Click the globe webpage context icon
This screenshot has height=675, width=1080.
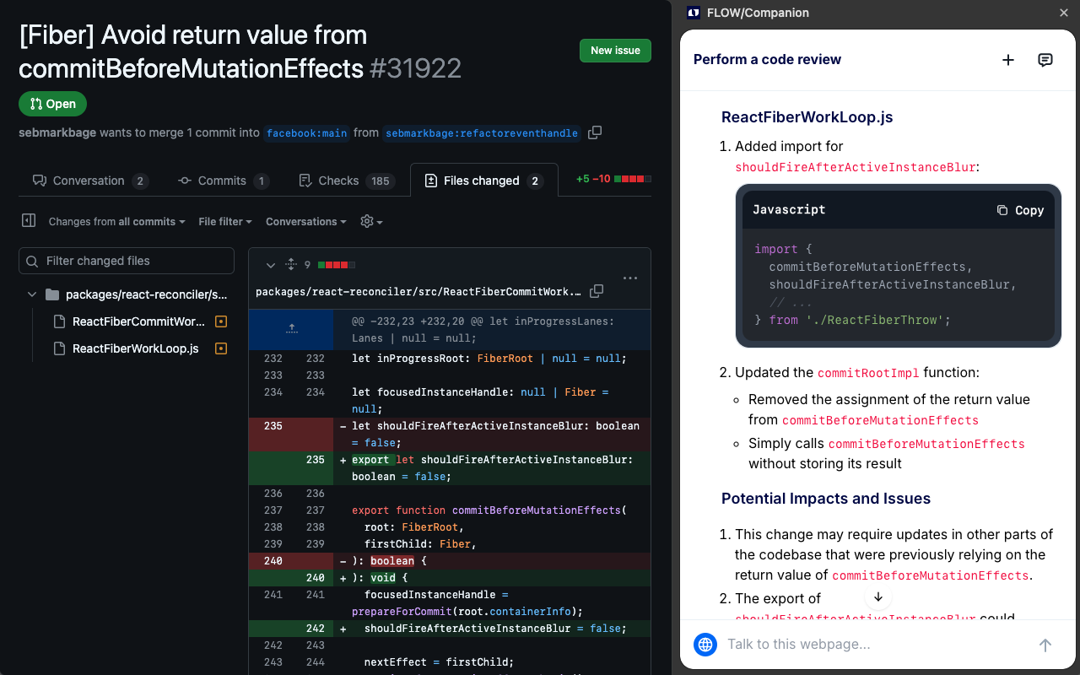[705, 645]
